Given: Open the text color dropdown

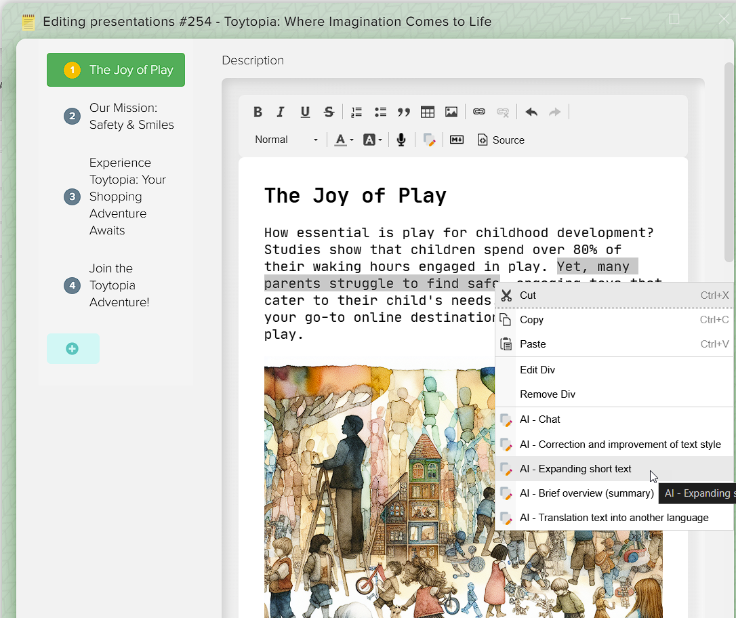Looking at the screenshot, I should (x=344, y=140).
